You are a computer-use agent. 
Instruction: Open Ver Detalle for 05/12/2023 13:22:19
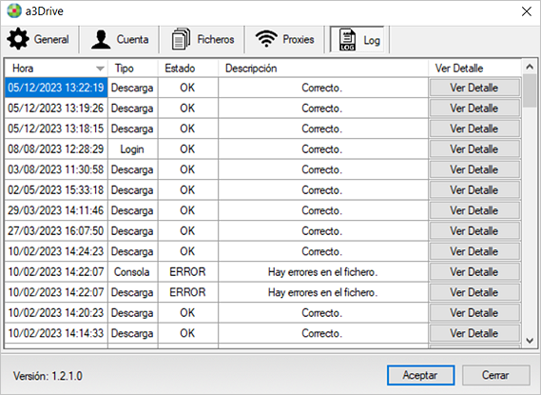(x=474, y=88)
